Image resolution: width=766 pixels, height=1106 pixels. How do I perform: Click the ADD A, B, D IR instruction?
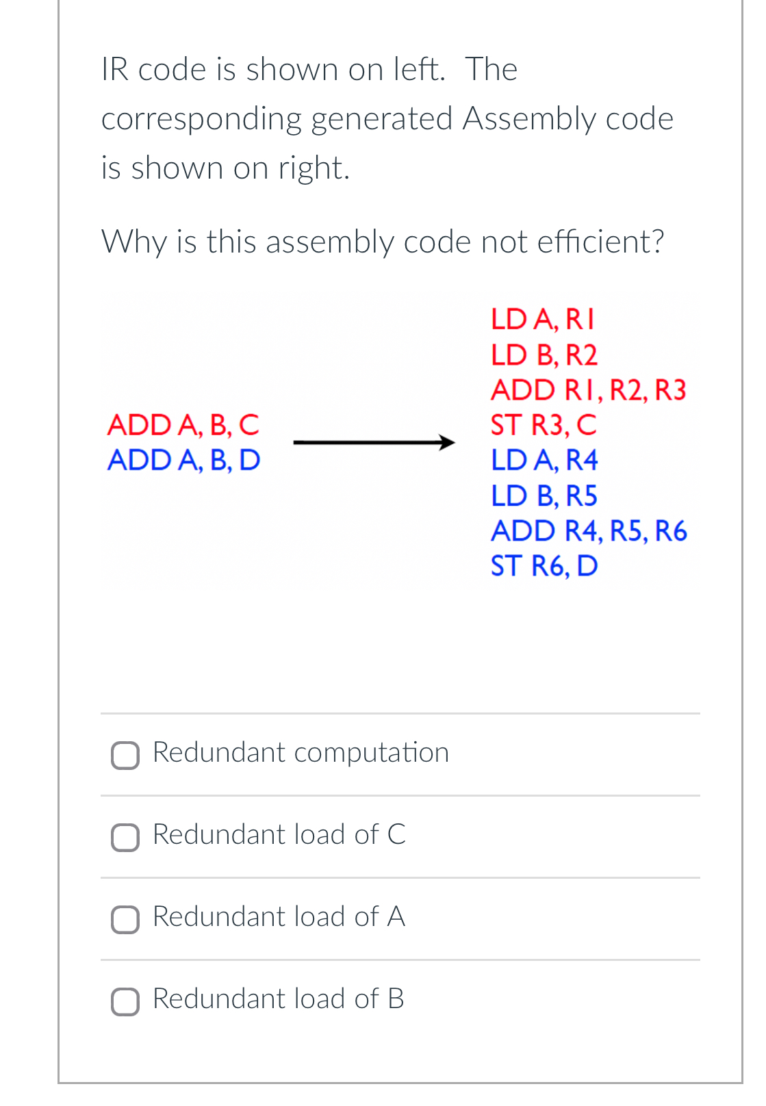pos(185,460)
